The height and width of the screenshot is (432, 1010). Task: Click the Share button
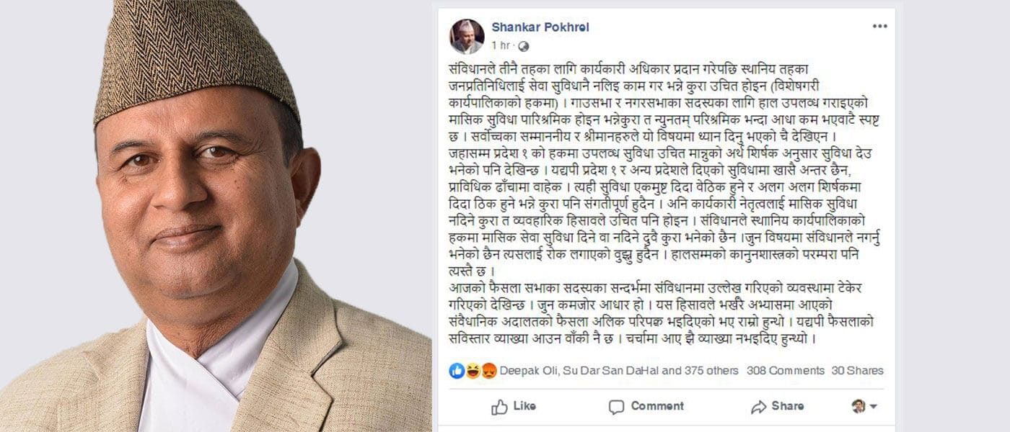tap(777, 407)
